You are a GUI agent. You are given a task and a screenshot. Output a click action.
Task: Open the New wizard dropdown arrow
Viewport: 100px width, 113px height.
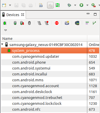click(10, 5)
